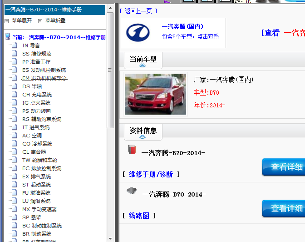Click the page icon beside SS 维修规范
Screen dimensions: 305x242
pos(15,53)
